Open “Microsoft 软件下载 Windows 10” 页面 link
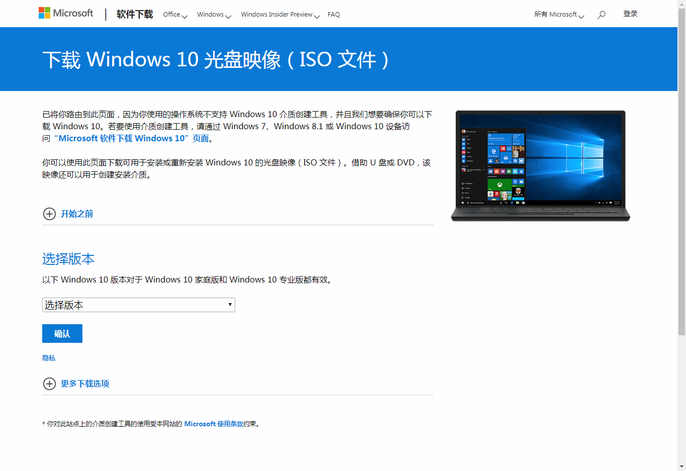The width and height of the screenshot is (686, 471). 133,139
